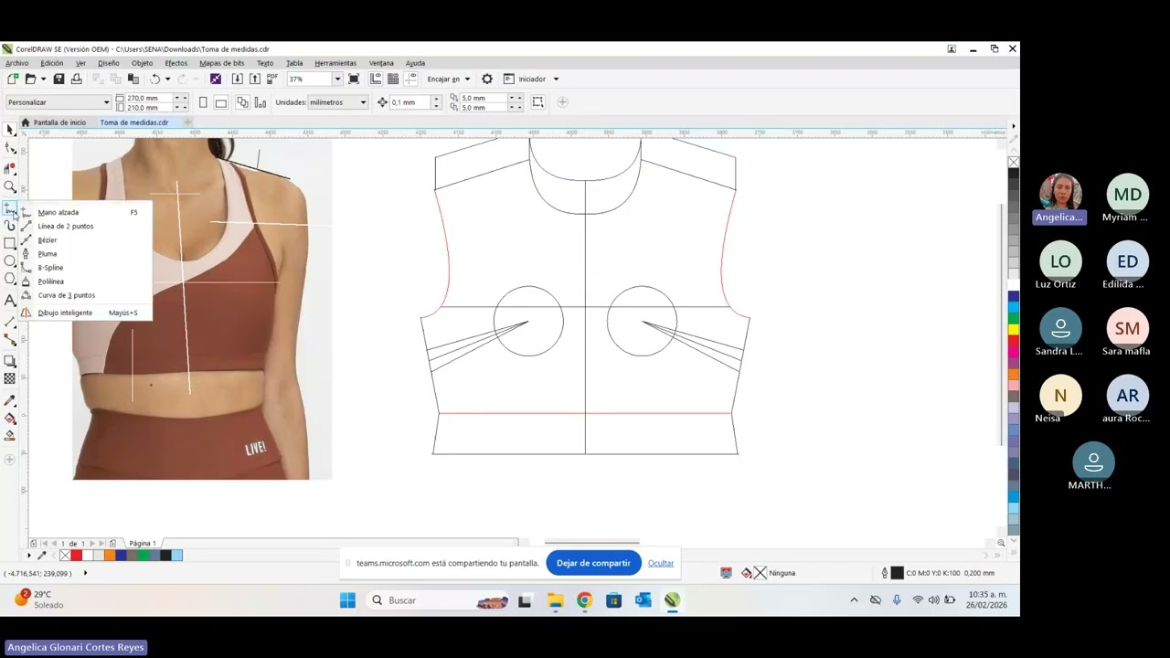Click red swatch in document palette
The width and height of the screenshot is (1170, 658).
coord(77,555)
